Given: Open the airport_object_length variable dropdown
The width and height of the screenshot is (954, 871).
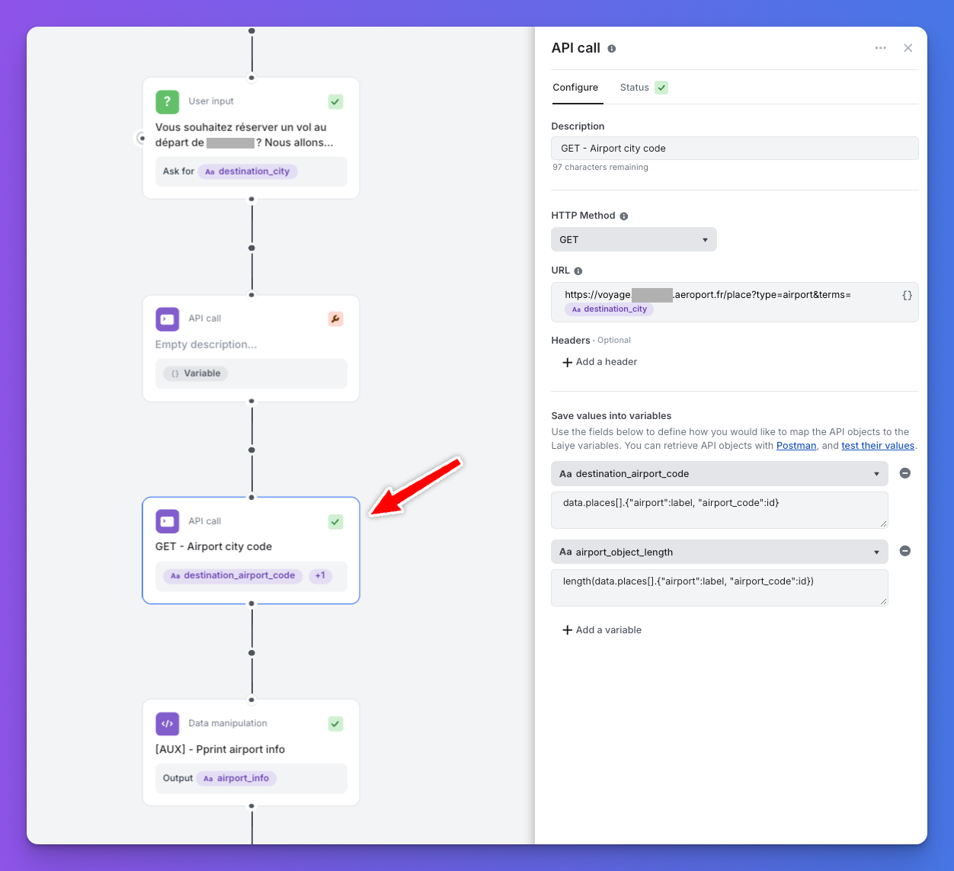Looking at the screenshot, I should [x=719, y=552].
